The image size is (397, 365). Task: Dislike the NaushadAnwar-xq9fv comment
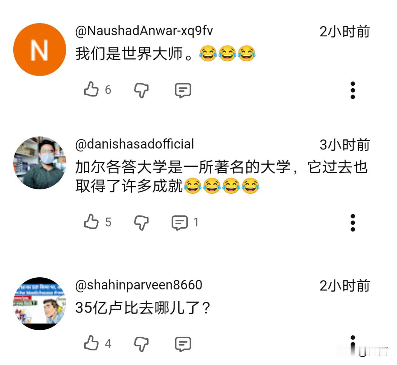click(141, 90)
